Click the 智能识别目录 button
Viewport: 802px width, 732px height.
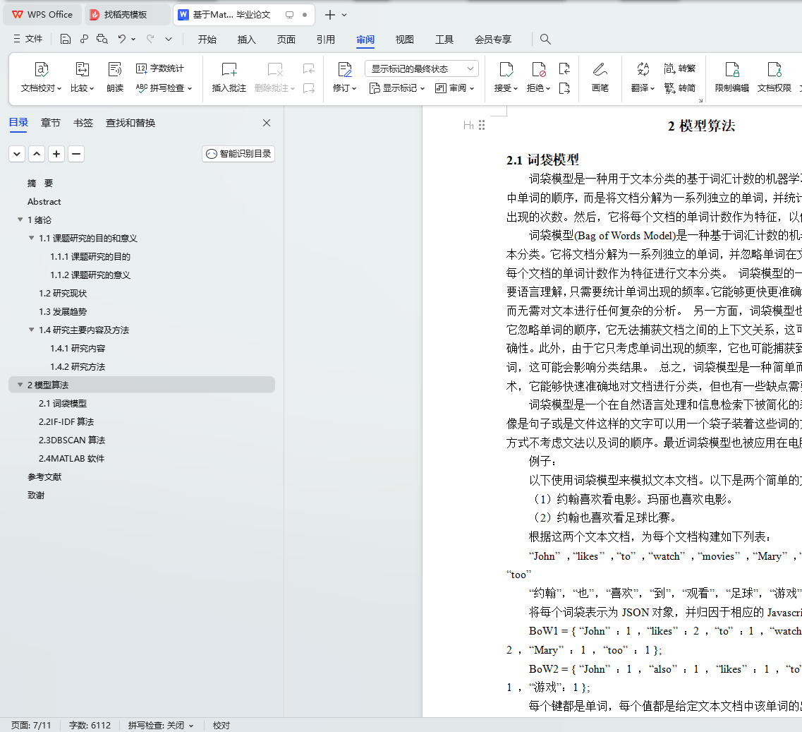click(x=238, y=154)
